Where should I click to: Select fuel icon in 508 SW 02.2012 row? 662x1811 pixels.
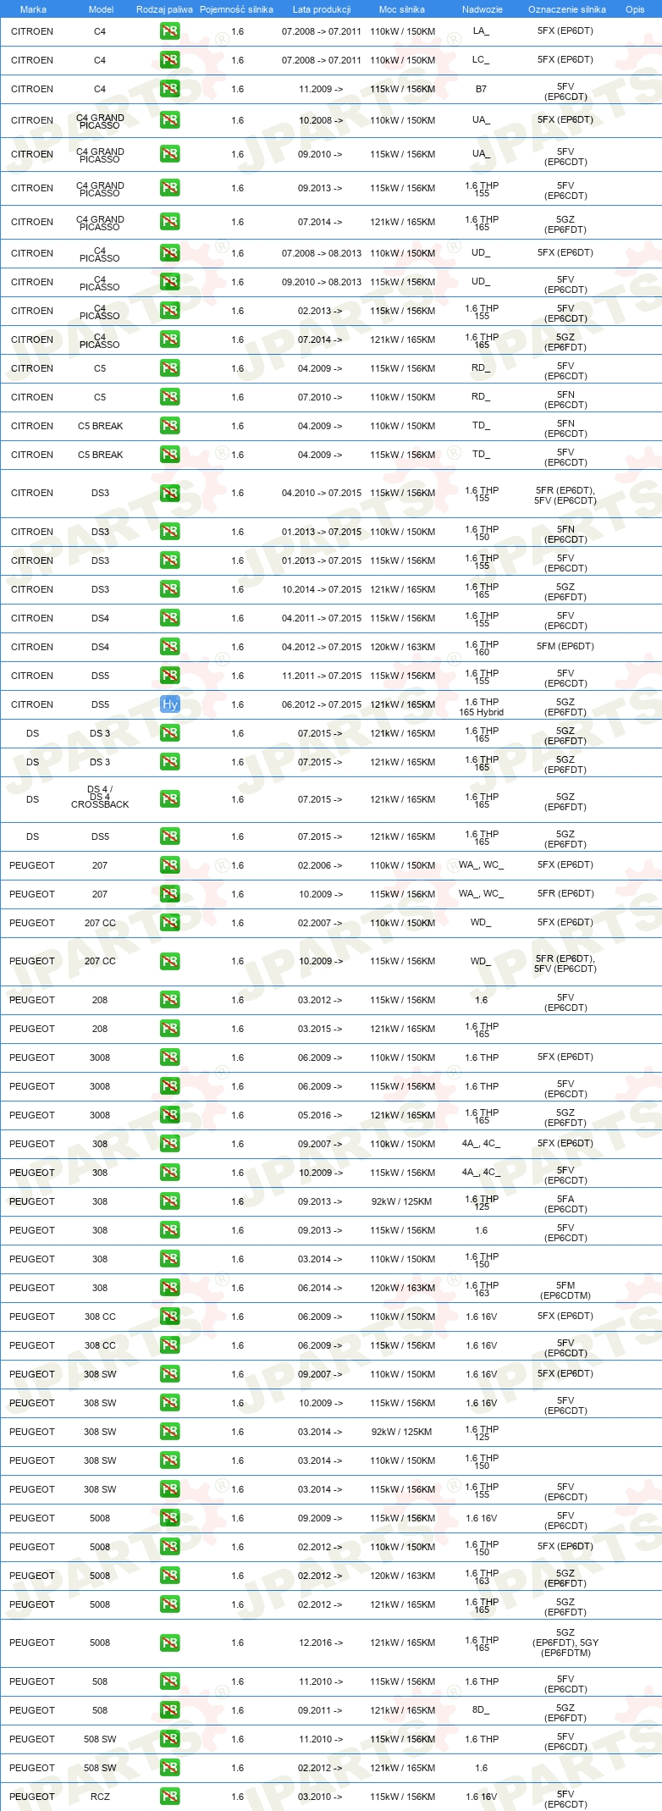click(x=169, y=1768)
